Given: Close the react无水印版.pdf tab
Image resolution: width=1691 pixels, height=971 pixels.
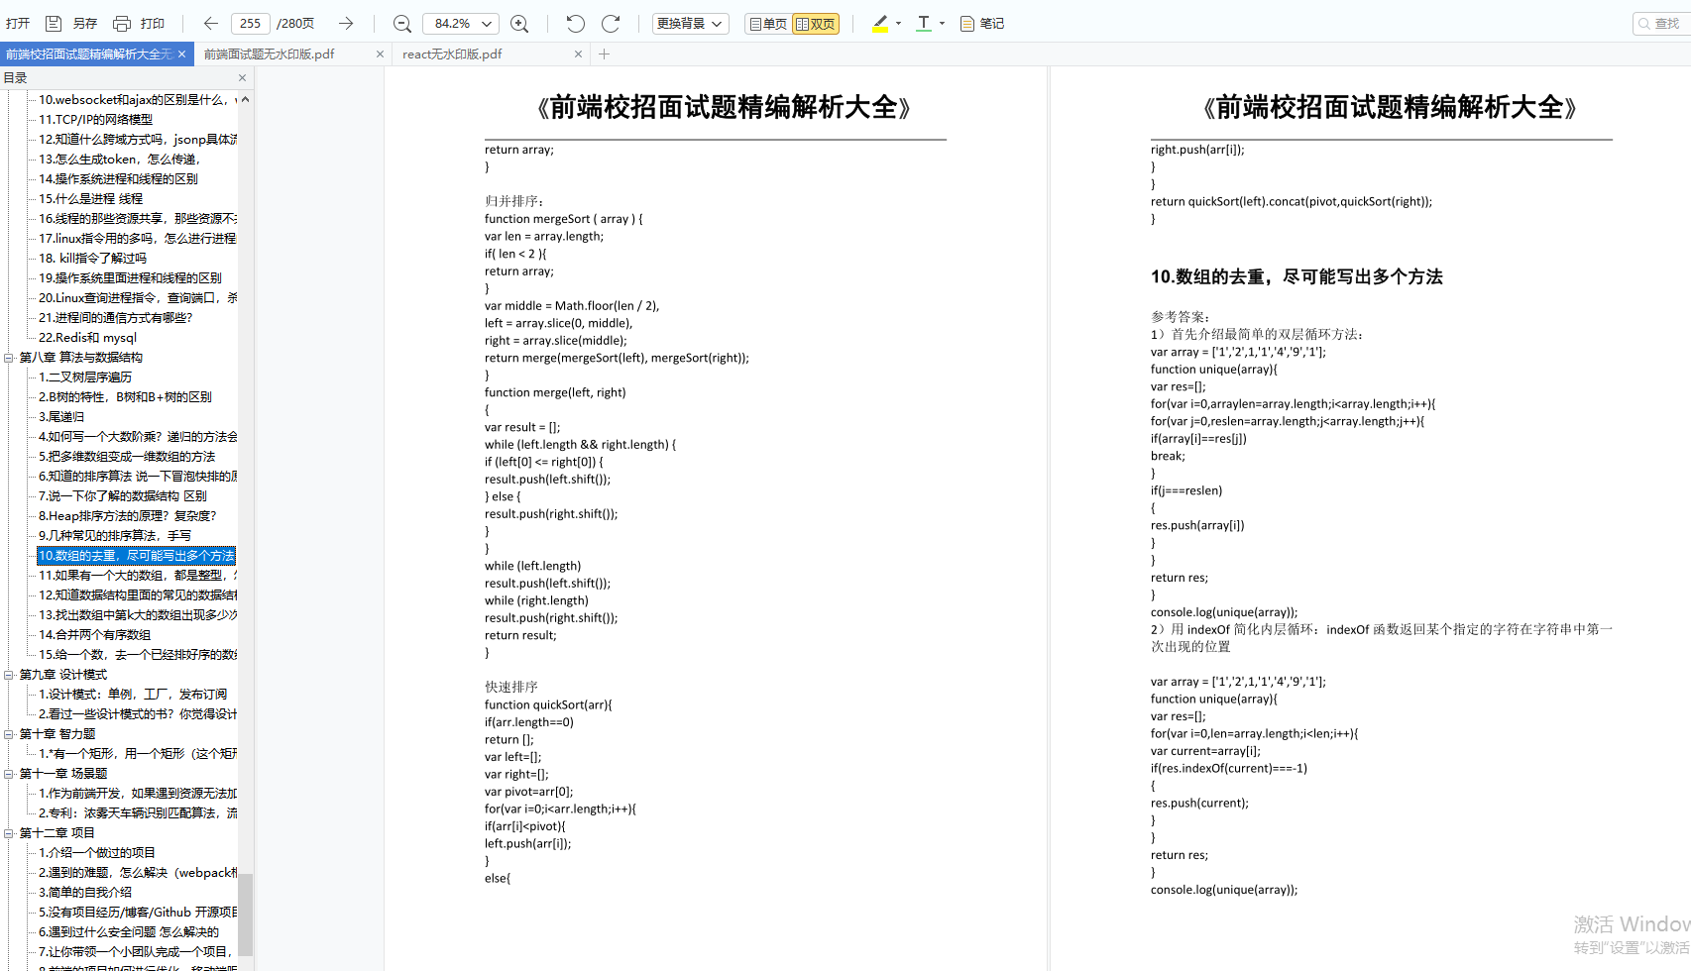Looking at the screenshot, I should 579,54.
